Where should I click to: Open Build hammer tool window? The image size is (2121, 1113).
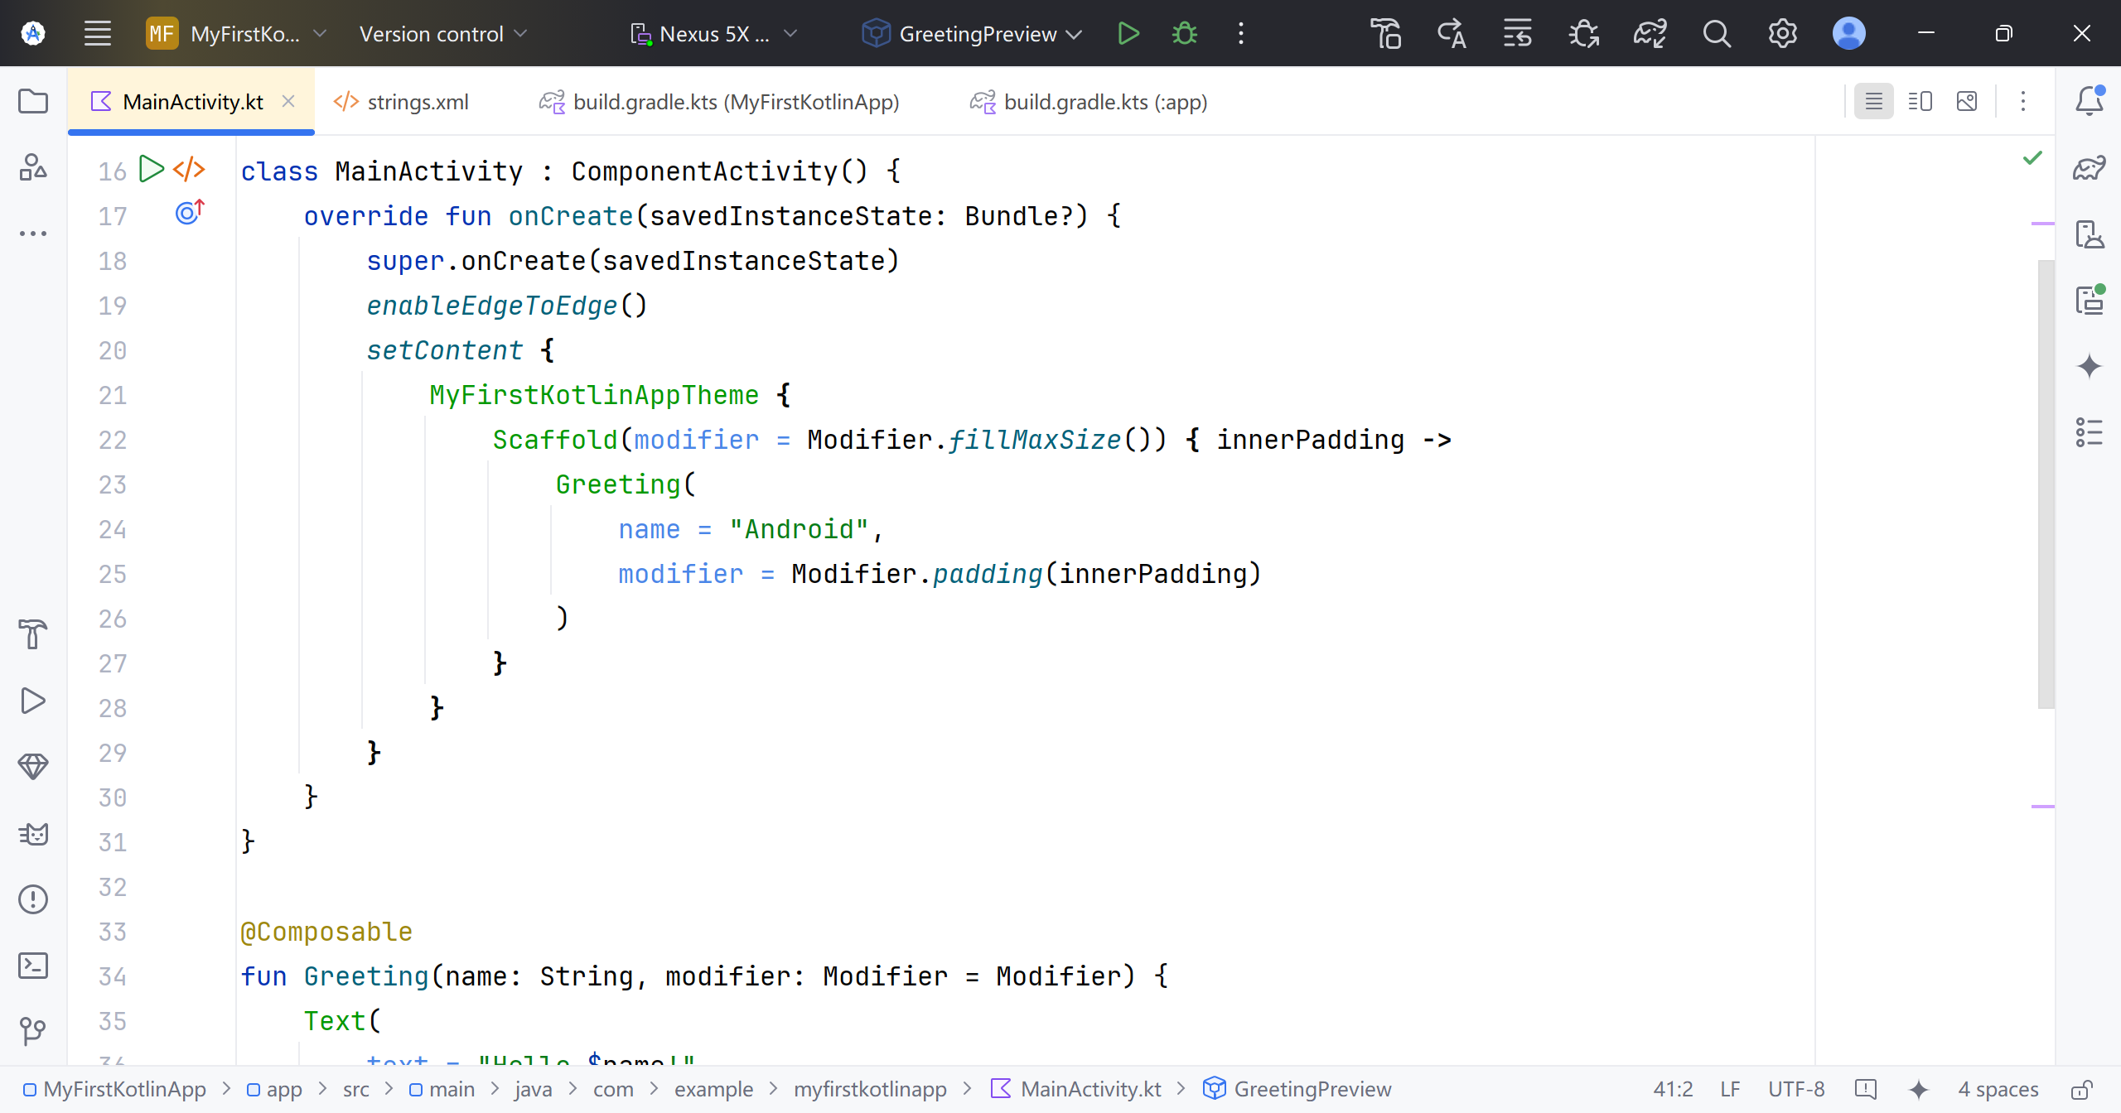click(33, 634)
